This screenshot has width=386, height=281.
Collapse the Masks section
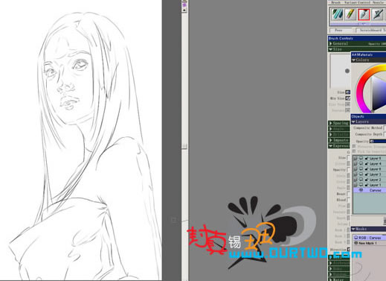pos(354,229)
